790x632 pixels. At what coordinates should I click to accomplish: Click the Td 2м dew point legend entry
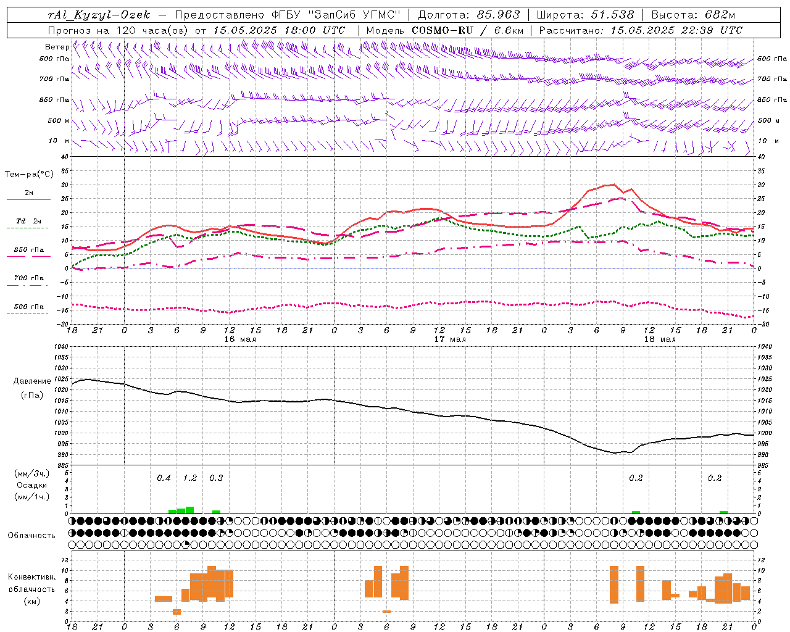pos(28,221)
